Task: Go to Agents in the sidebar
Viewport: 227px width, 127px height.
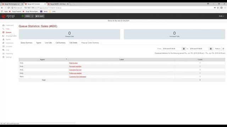Action: point(7,40)
